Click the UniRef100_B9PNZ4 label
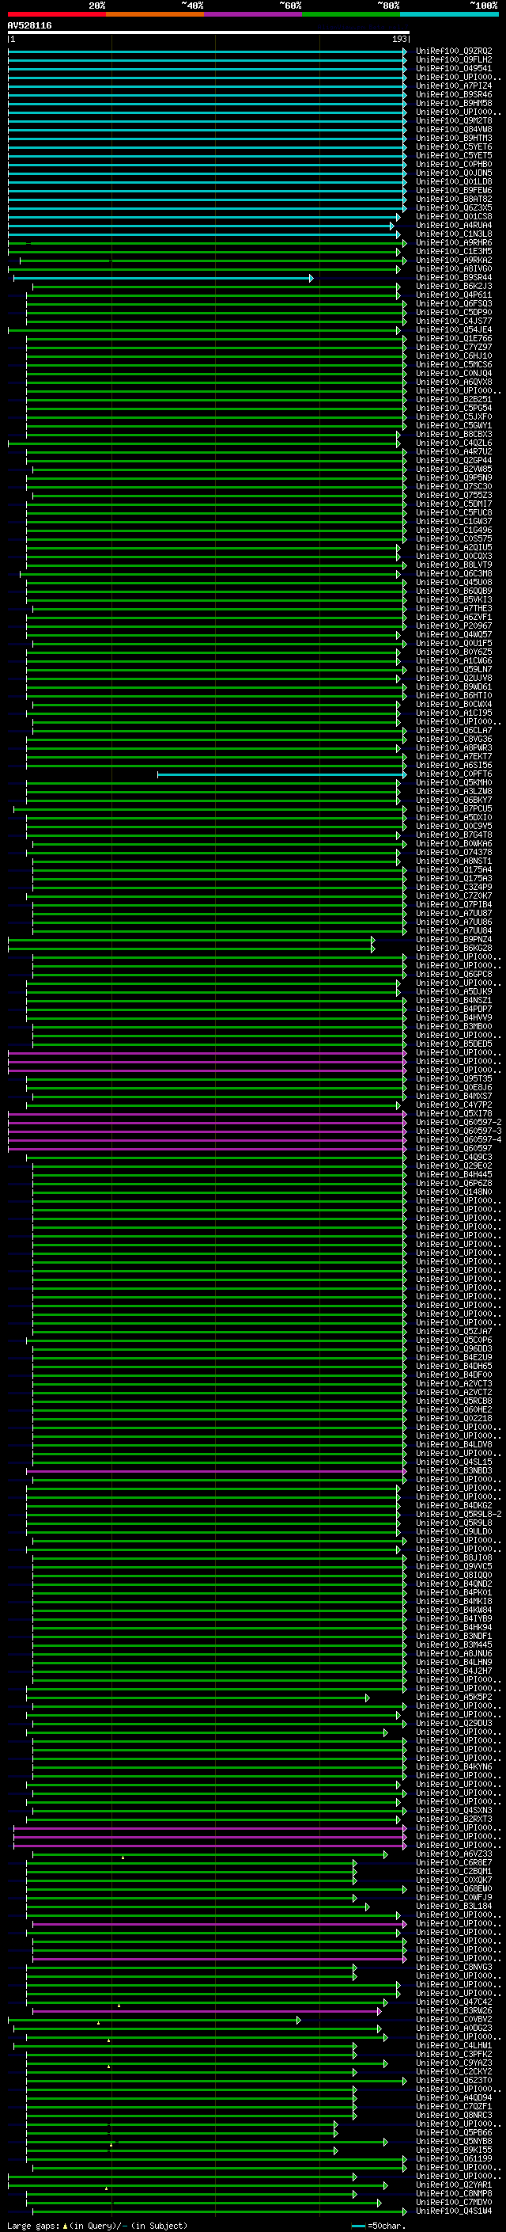 453,939
